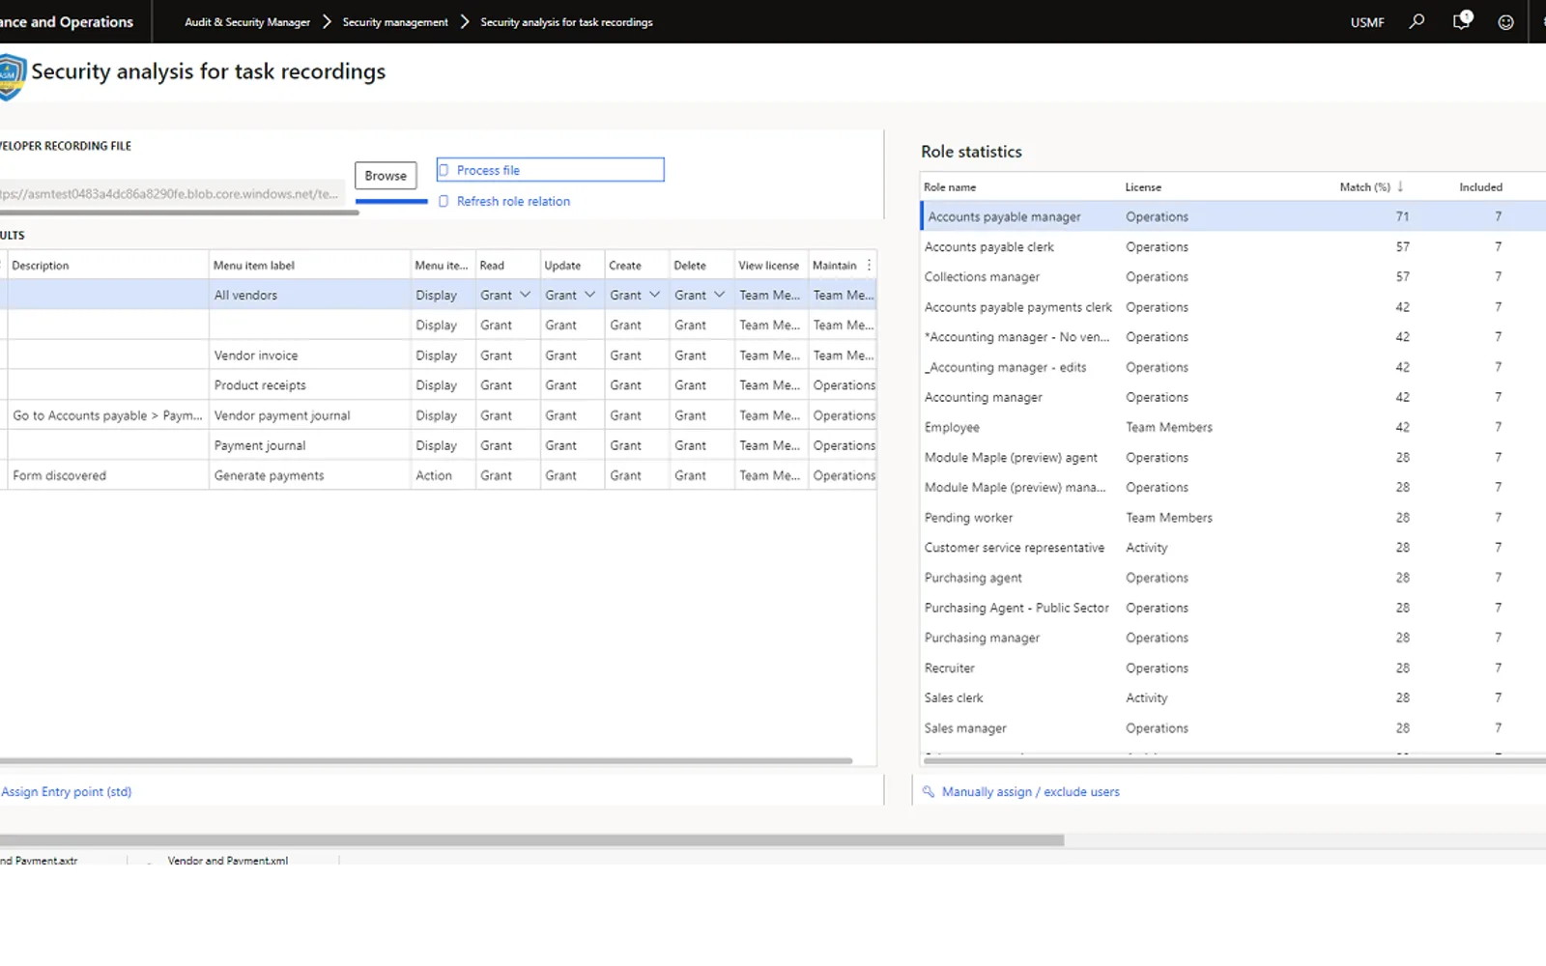Click the Refresh role relation icon
Viewport: 1546px width, 966px height.
tap(444, 201)
